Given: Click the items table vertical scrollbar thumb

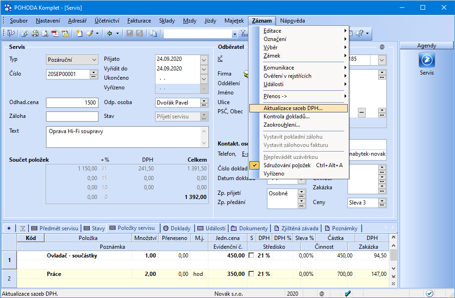Looking at the screenshot, I should pos(393,255).
